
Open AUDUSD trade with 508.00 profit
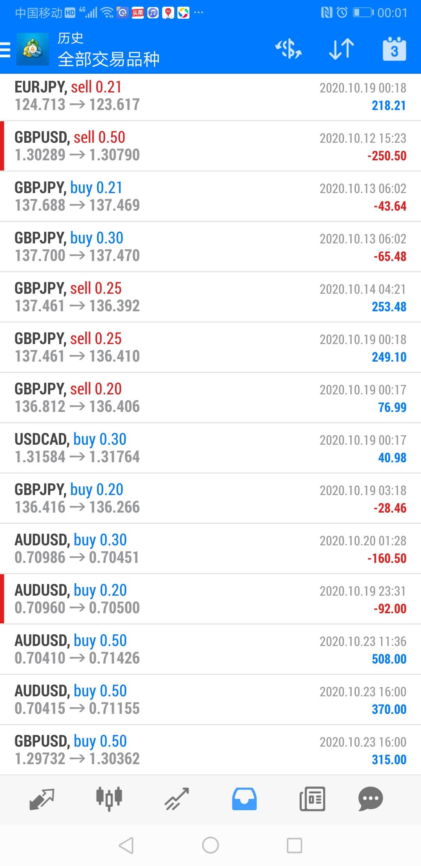(210, 649)
